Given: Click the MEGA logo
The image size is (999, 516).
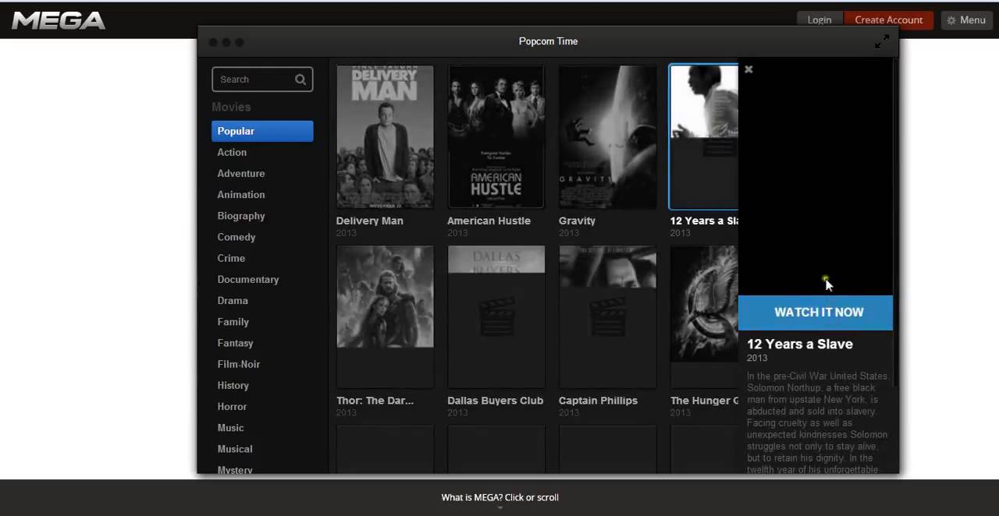Looking at the screenshot, I should tap(59, 20).
